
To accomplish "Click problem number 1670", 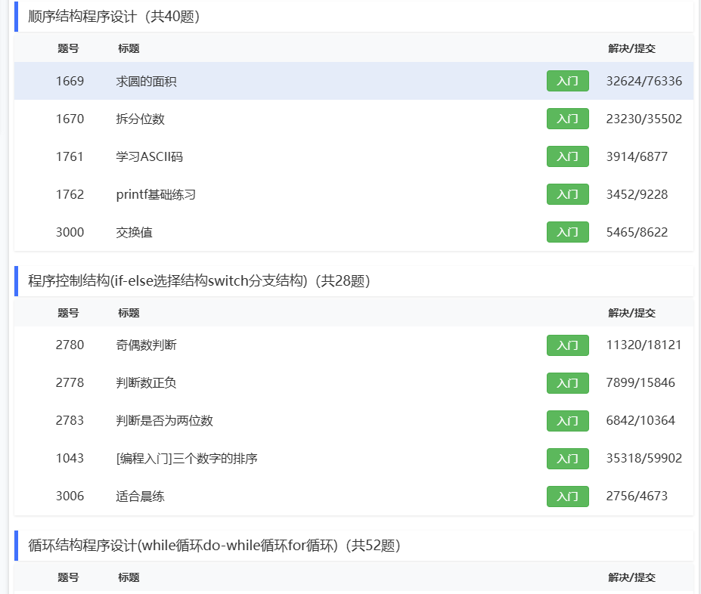I will (x=70, y=119).
